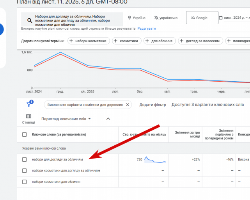Click Доступні 3 варіанти ключових слів text

207,105
